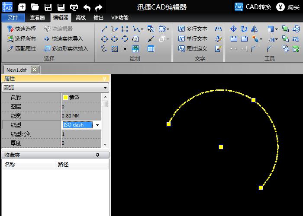Click the 快速选择 button
This screenshot has height=216, width=303.
(22, 29)
